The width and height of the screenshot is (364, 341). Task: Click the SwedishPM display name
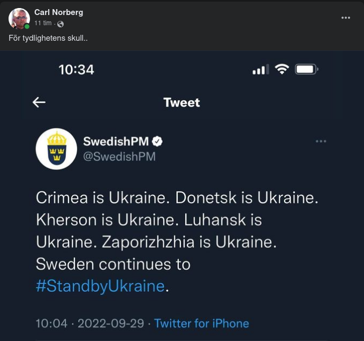[x=116, y=142]
